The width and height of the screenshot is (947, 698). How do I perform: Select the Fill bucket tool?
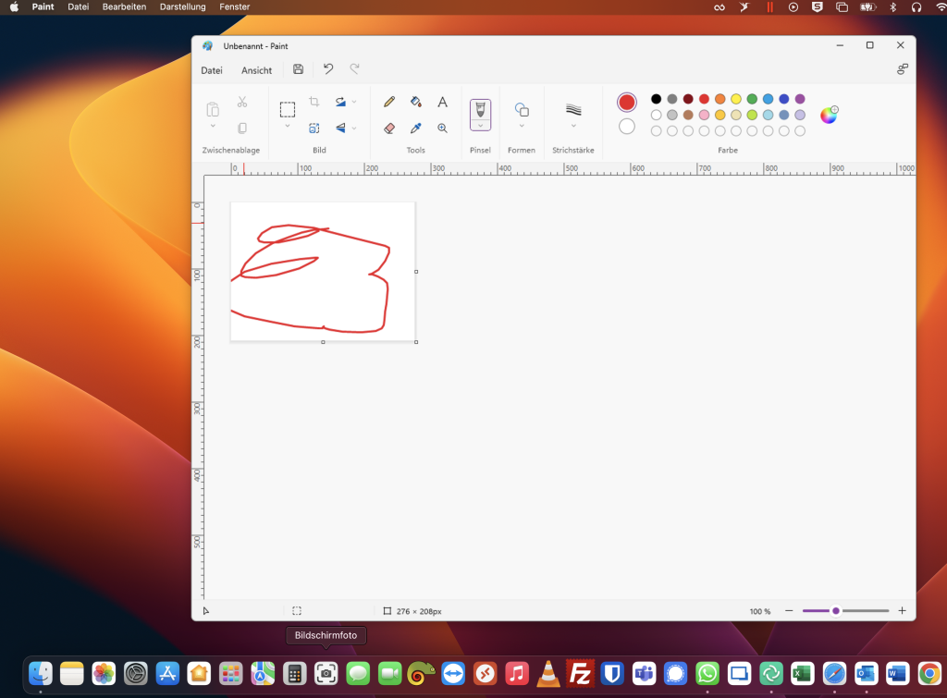tap(416, 102)
